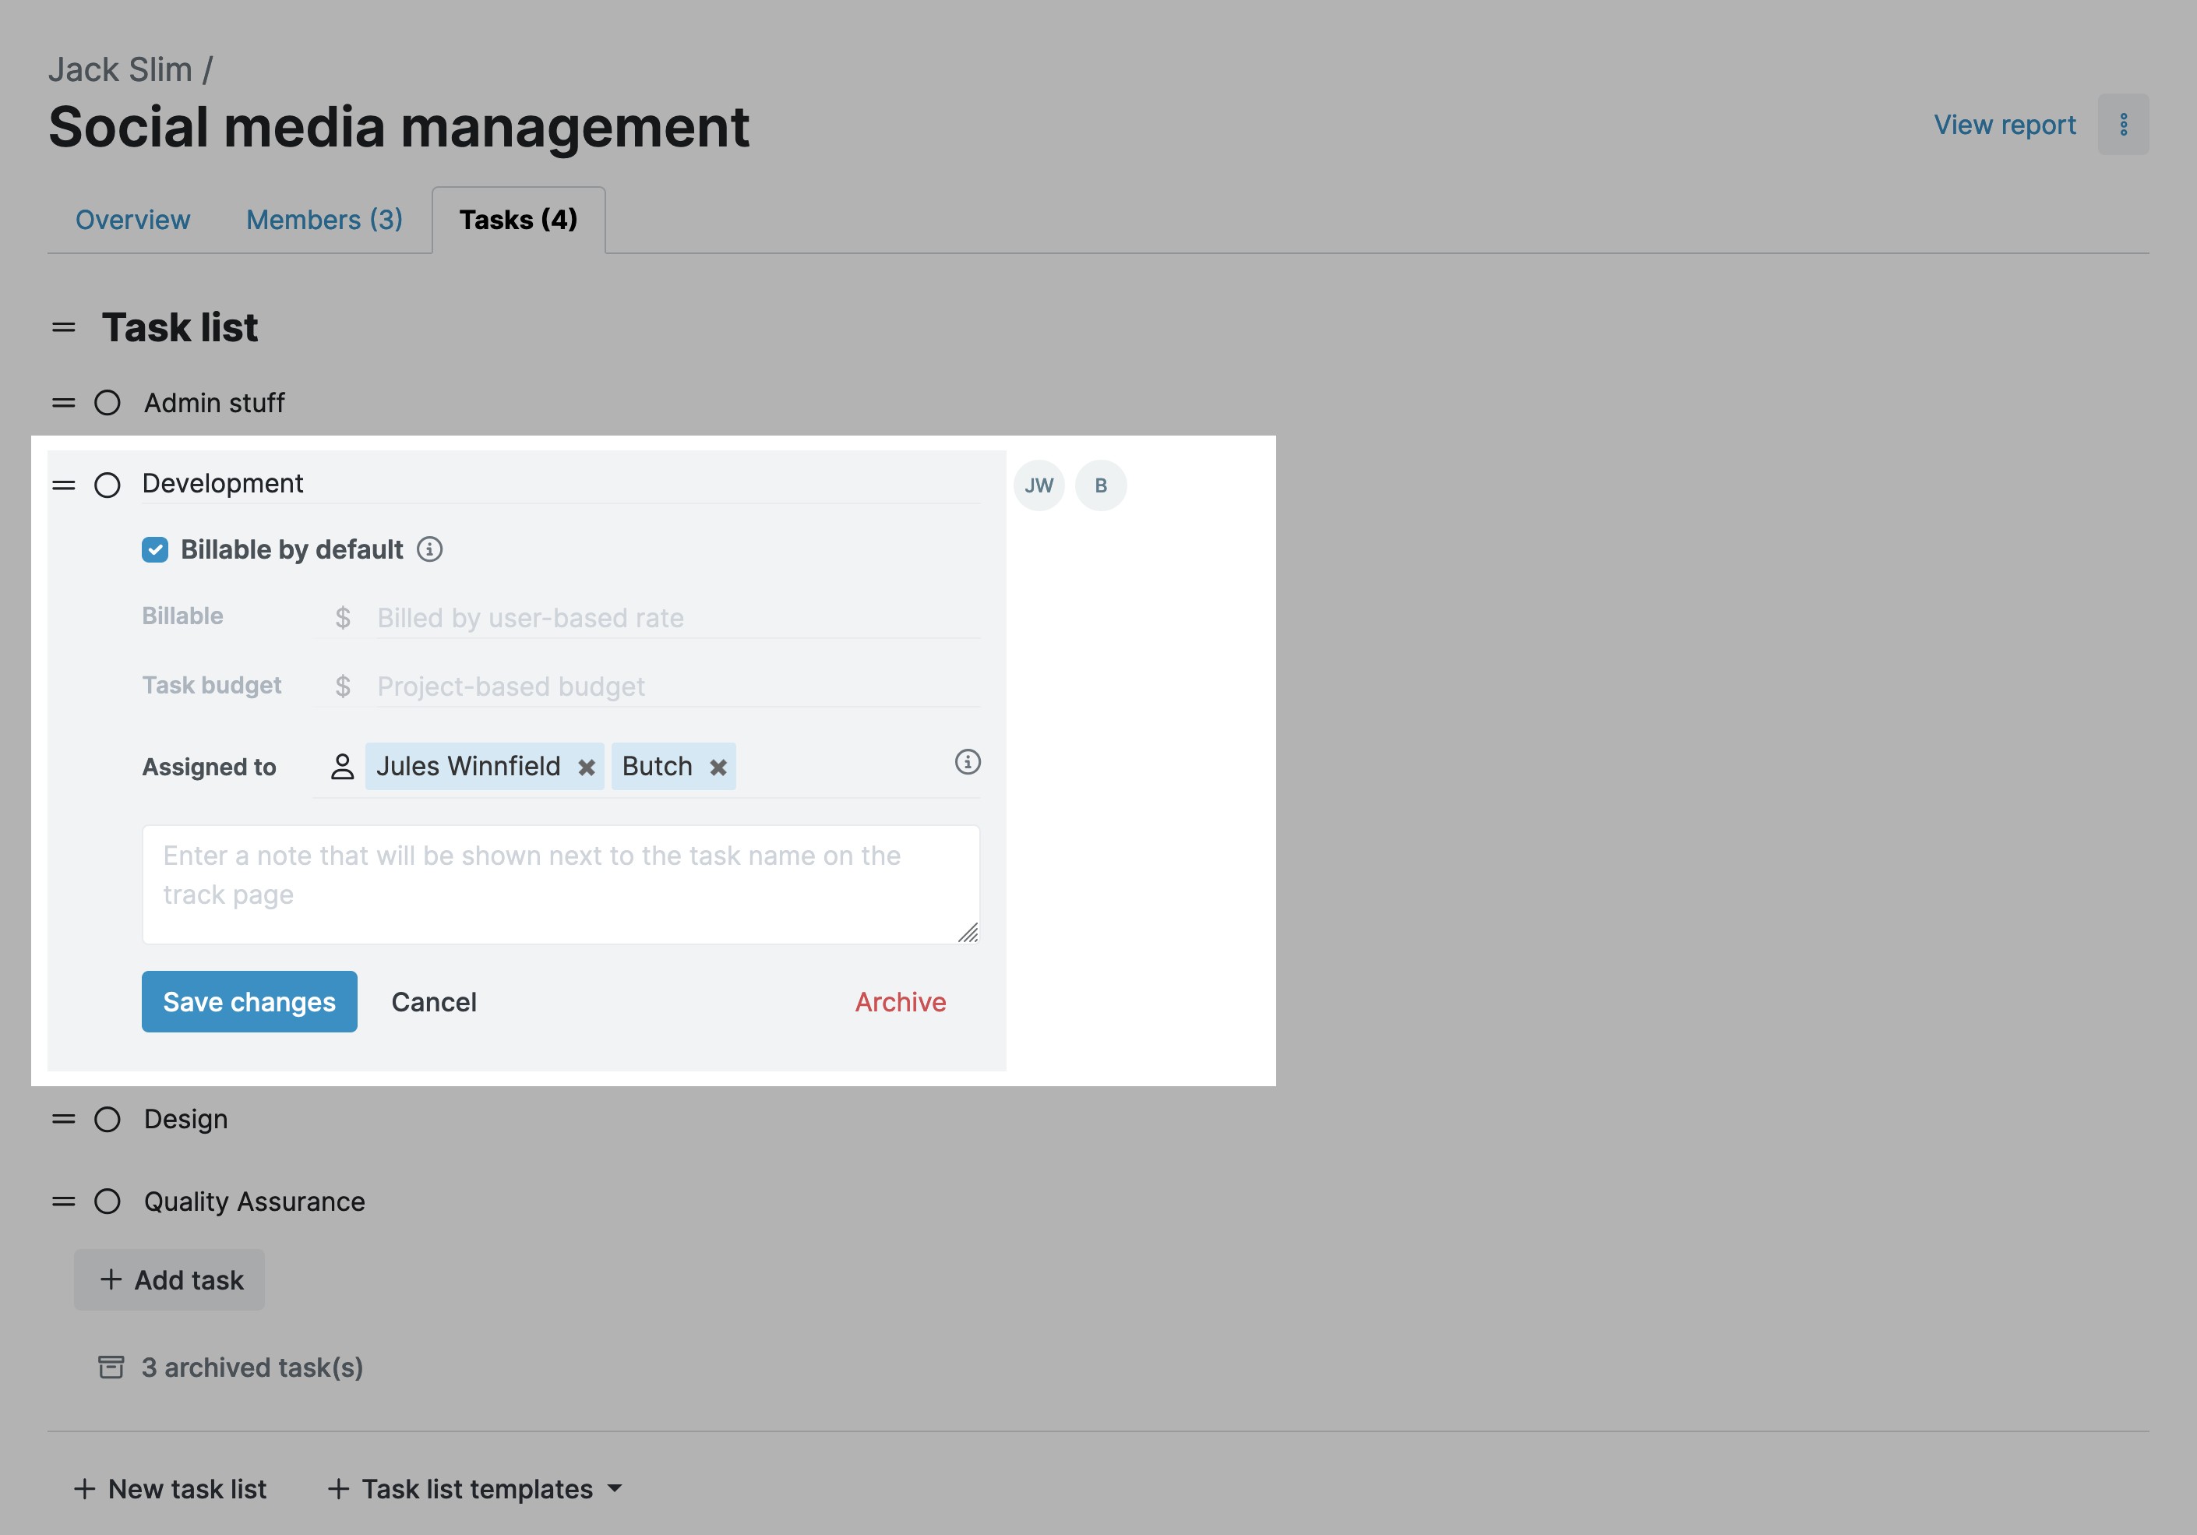
Task: Open Task list templates dropdown
Action: pos(475,1488)
